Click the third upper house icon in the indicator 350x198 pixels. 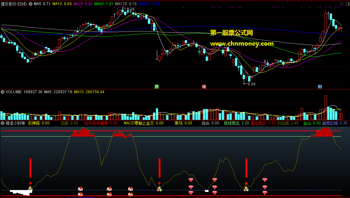click(x=130, y=189)
